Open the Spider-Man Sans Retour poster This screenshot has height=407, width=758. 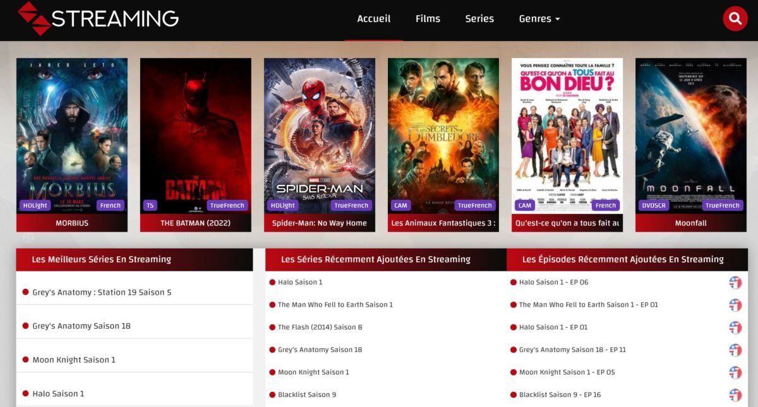320,136
